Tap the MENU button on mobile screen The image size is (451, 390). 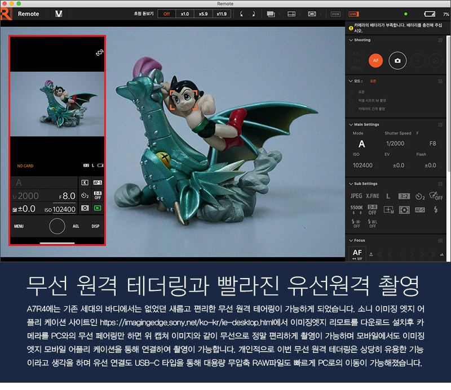click(19, 226)
